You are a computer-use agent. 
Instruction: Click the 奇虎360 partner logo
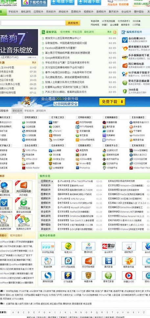(68, 246)
